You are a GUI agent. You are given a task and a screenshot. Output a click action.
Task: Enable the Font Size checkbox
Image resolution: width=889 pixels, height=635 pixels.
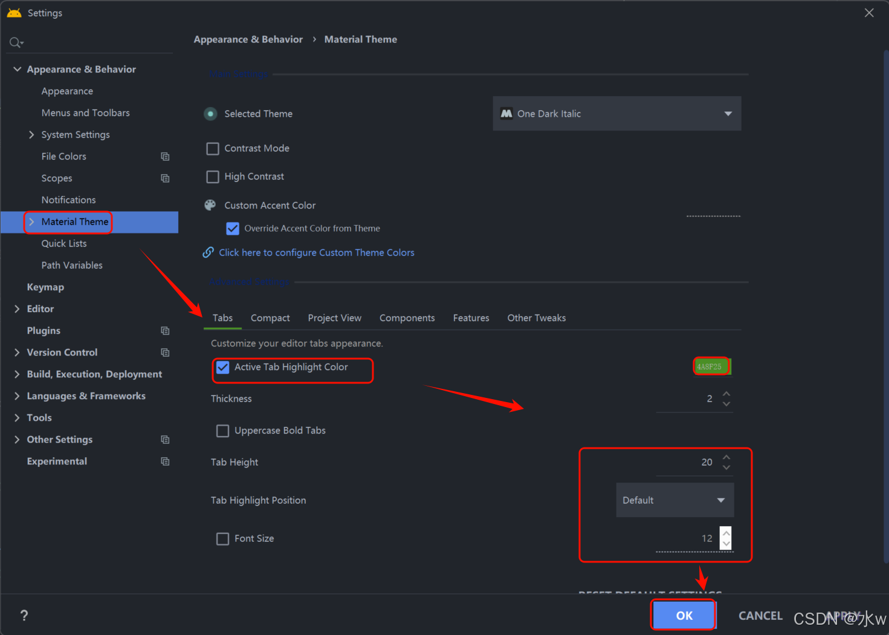click(x=223, y=539)
